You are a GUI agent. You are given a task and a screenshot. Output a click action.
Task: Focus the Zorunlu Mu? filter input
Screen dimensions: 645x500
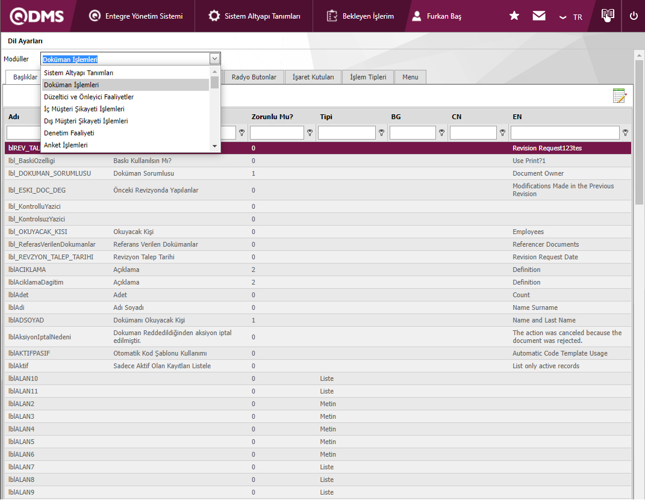coord(277,133)
